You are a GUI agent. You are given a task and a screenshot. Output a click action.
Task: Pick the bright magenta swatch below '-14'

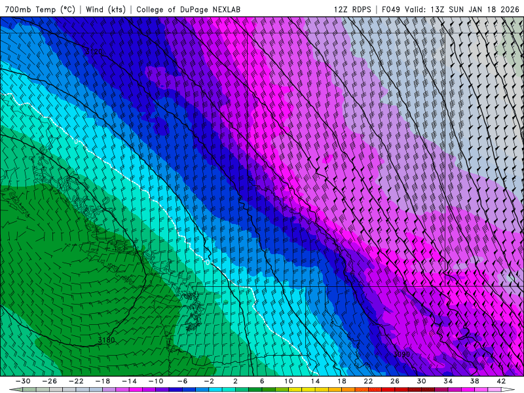pos(136,390)
